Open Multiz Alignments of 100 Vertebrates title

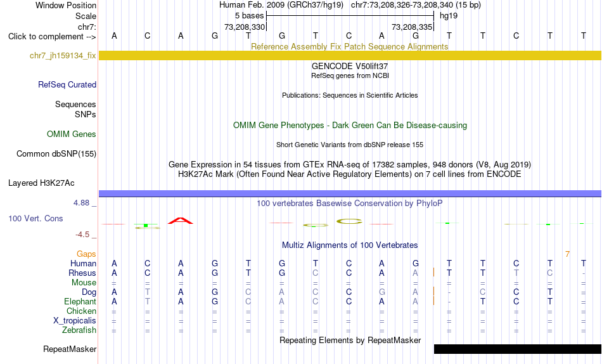[350, 245]
